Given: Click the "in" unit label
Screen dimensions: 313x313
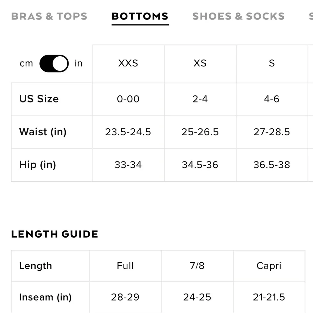Looking at the screenshot, I should [x=79, y=64].
